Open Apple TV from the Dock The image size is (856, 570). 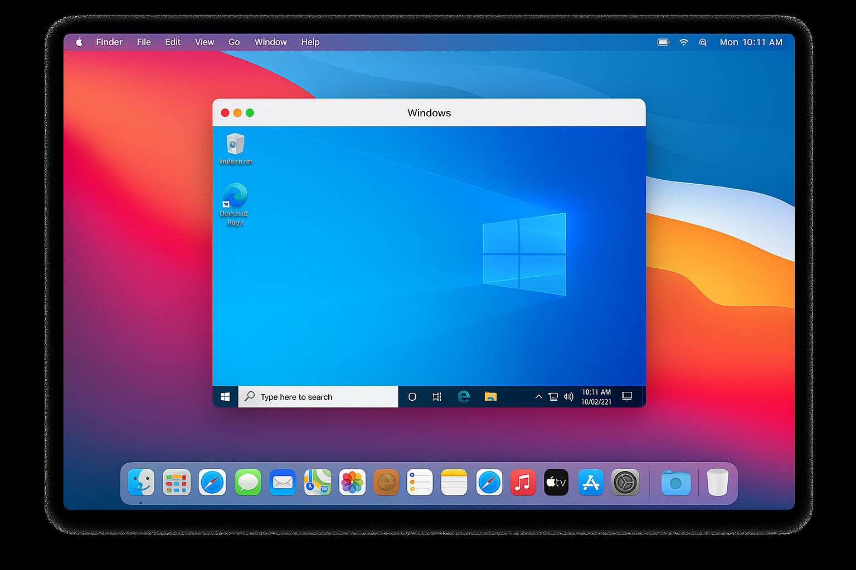556,482
